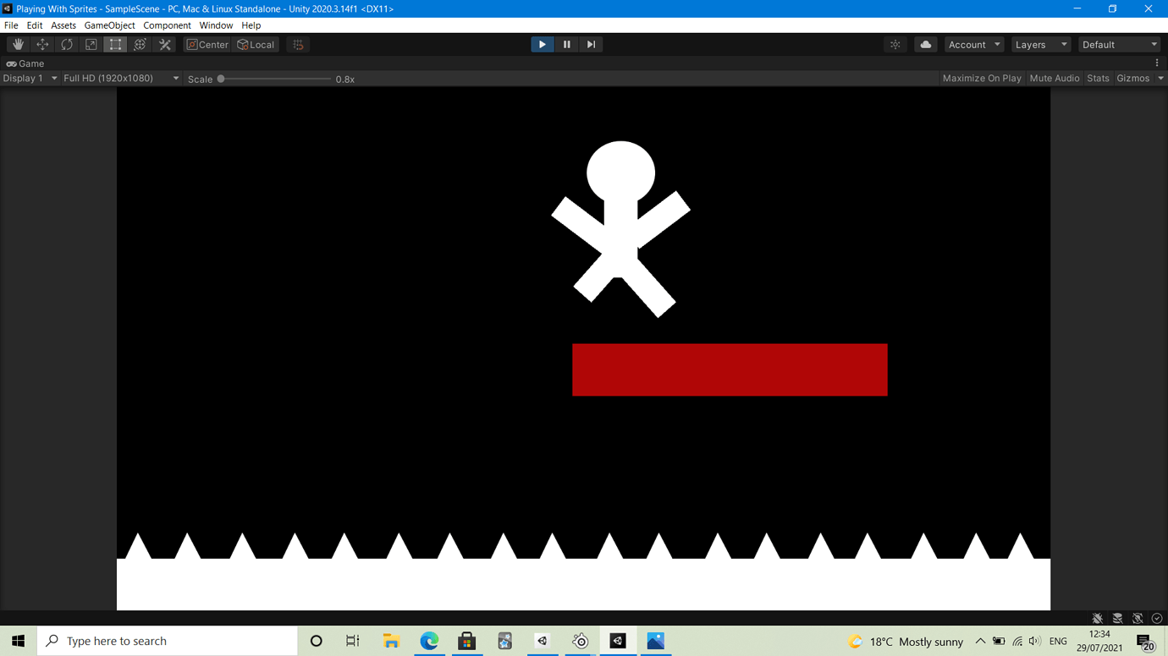Viewport: 1168px width, 656px height.
Task: Toggle grid snapping icon
Action: click(x=296, y=44)
